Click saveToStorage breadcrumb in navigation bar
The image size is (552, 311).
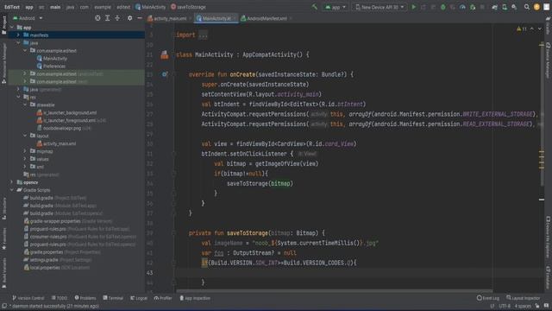188,7
